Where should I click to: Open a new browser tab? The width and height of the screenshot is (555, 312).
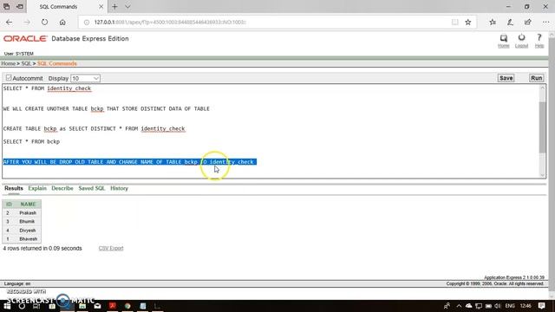coord(114,6)
